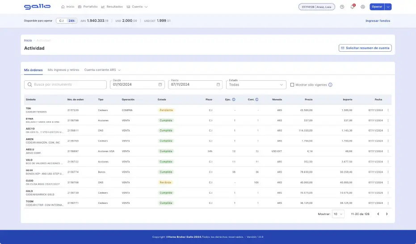Select the C.I settlement toggle
This screenshot has height=244, width=416.
coord(61,21)
